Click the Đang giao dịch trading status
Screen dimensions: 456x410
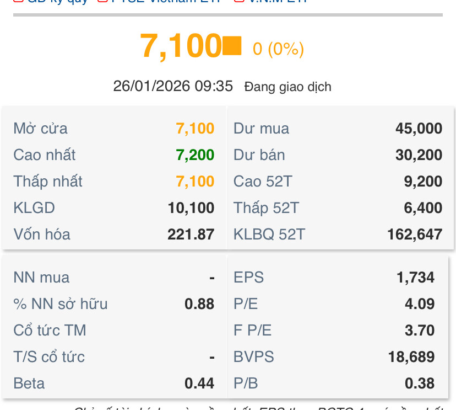[x=287, y=87]
